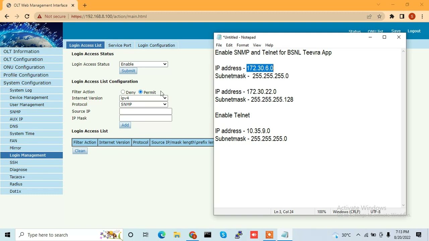Open Notepad View menu
The image size is (429, 241).
(x=257, y=45)
